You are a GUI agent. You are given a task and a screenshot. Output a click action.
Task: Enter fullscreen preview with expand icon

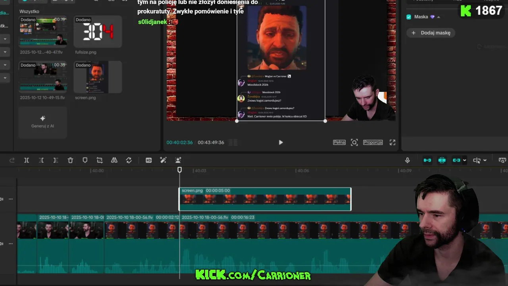point(393,142)
